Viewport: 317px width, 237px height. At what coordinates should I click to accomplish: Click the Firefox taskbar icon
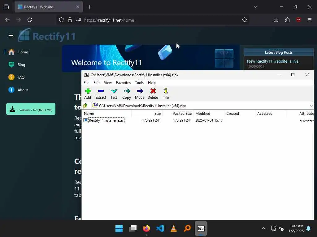[x=146, y=228]
